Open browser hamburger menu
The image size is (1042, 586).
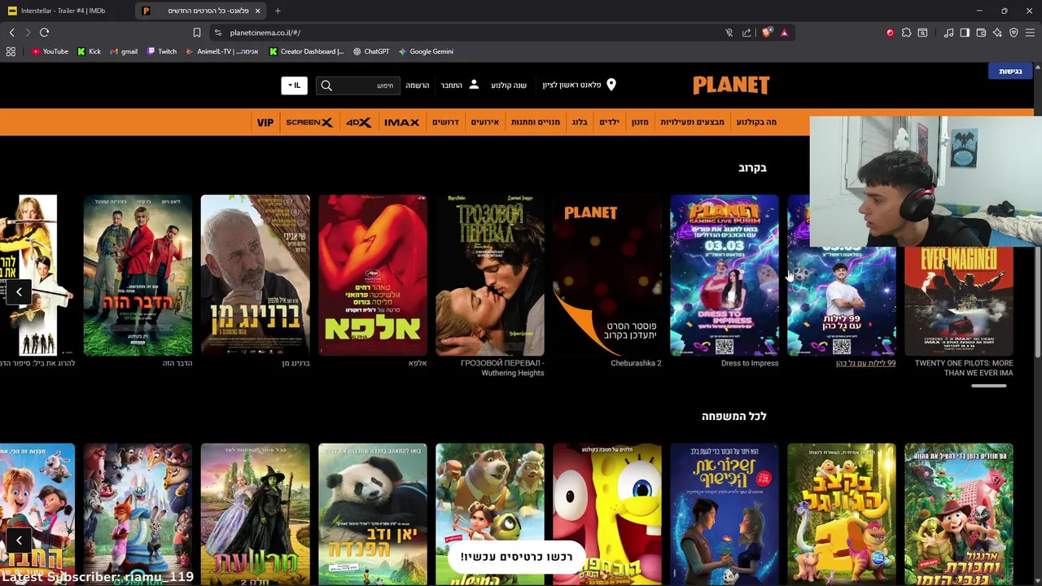(x=1030, y=33)
